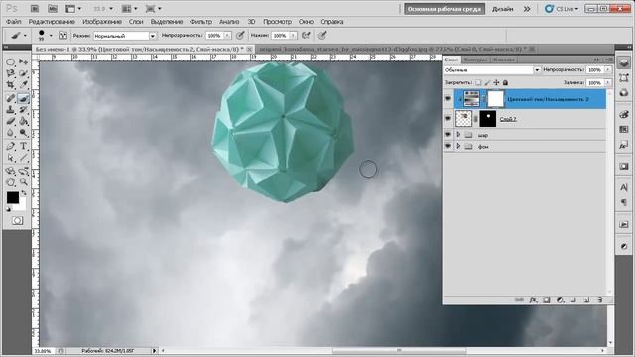The image size is (635, 357).
Task: Switch to the Каналы panel tab
Action: (x=504, y=59)
